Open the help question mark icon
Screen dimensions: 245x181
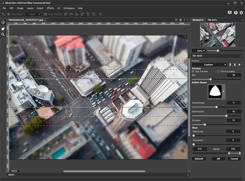(x=235, y=13)
